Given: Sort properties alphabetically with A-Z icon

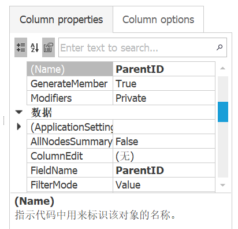Looking at the screenshot, I should (x=35, y=47).
